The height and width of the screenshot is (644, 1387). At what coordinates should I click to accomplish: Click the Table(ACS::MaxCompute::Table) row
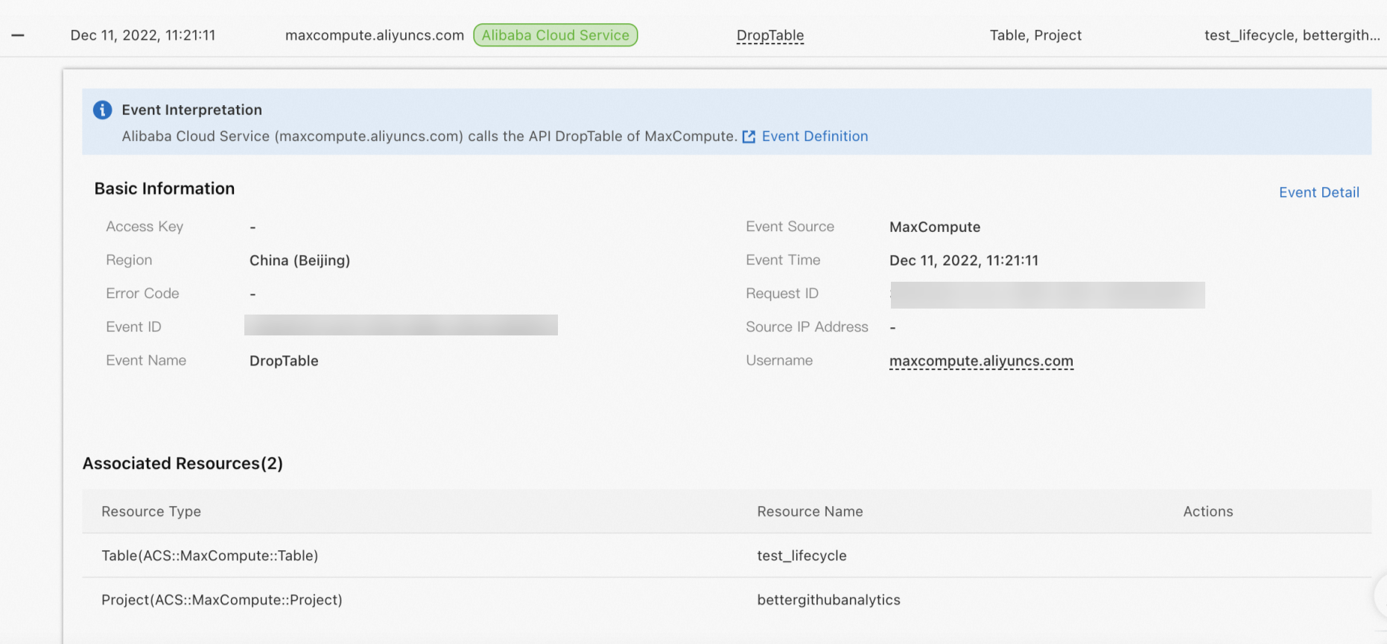tap(210, 555)
